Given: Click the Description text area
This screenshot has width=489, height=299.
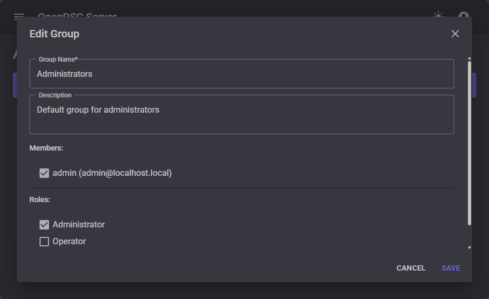Looking at the screenshot, I should tap(242, 115).
